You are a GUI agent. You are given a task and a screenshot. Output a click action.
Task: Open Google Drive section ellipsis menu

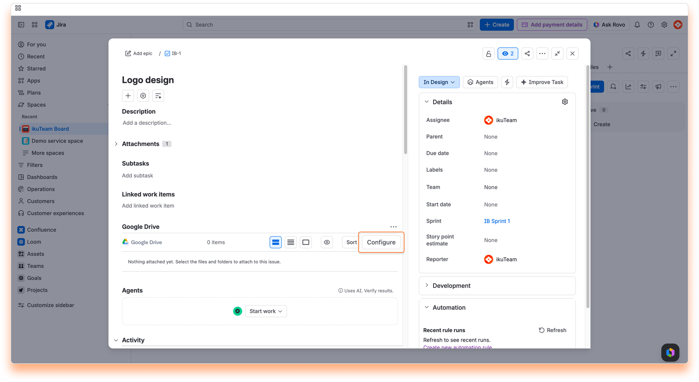[394, 227]
